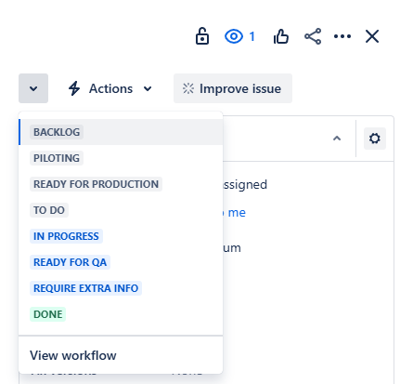This screenshot has height=384, width=413.
Task: Click the thumbs-up vote icon
Action: 281,36
